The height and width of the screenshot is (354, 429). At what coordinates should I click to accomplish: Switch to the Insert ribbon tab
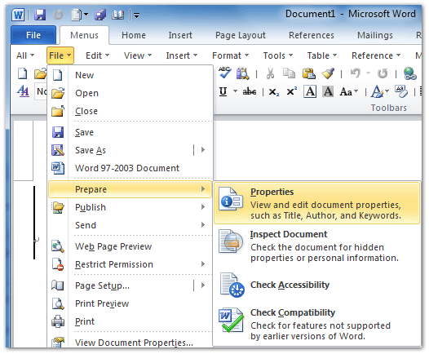click(x=180, y=35)
